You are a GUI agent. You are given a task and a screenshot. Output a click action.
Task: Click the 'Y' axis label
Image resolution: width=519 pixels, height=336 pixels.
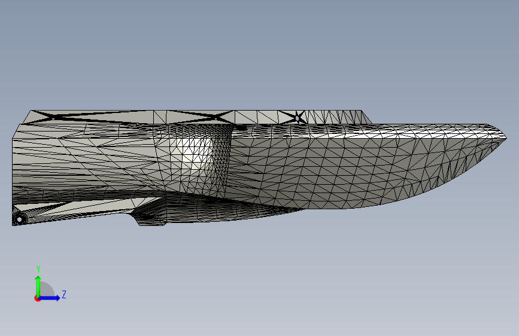[38, 269]
